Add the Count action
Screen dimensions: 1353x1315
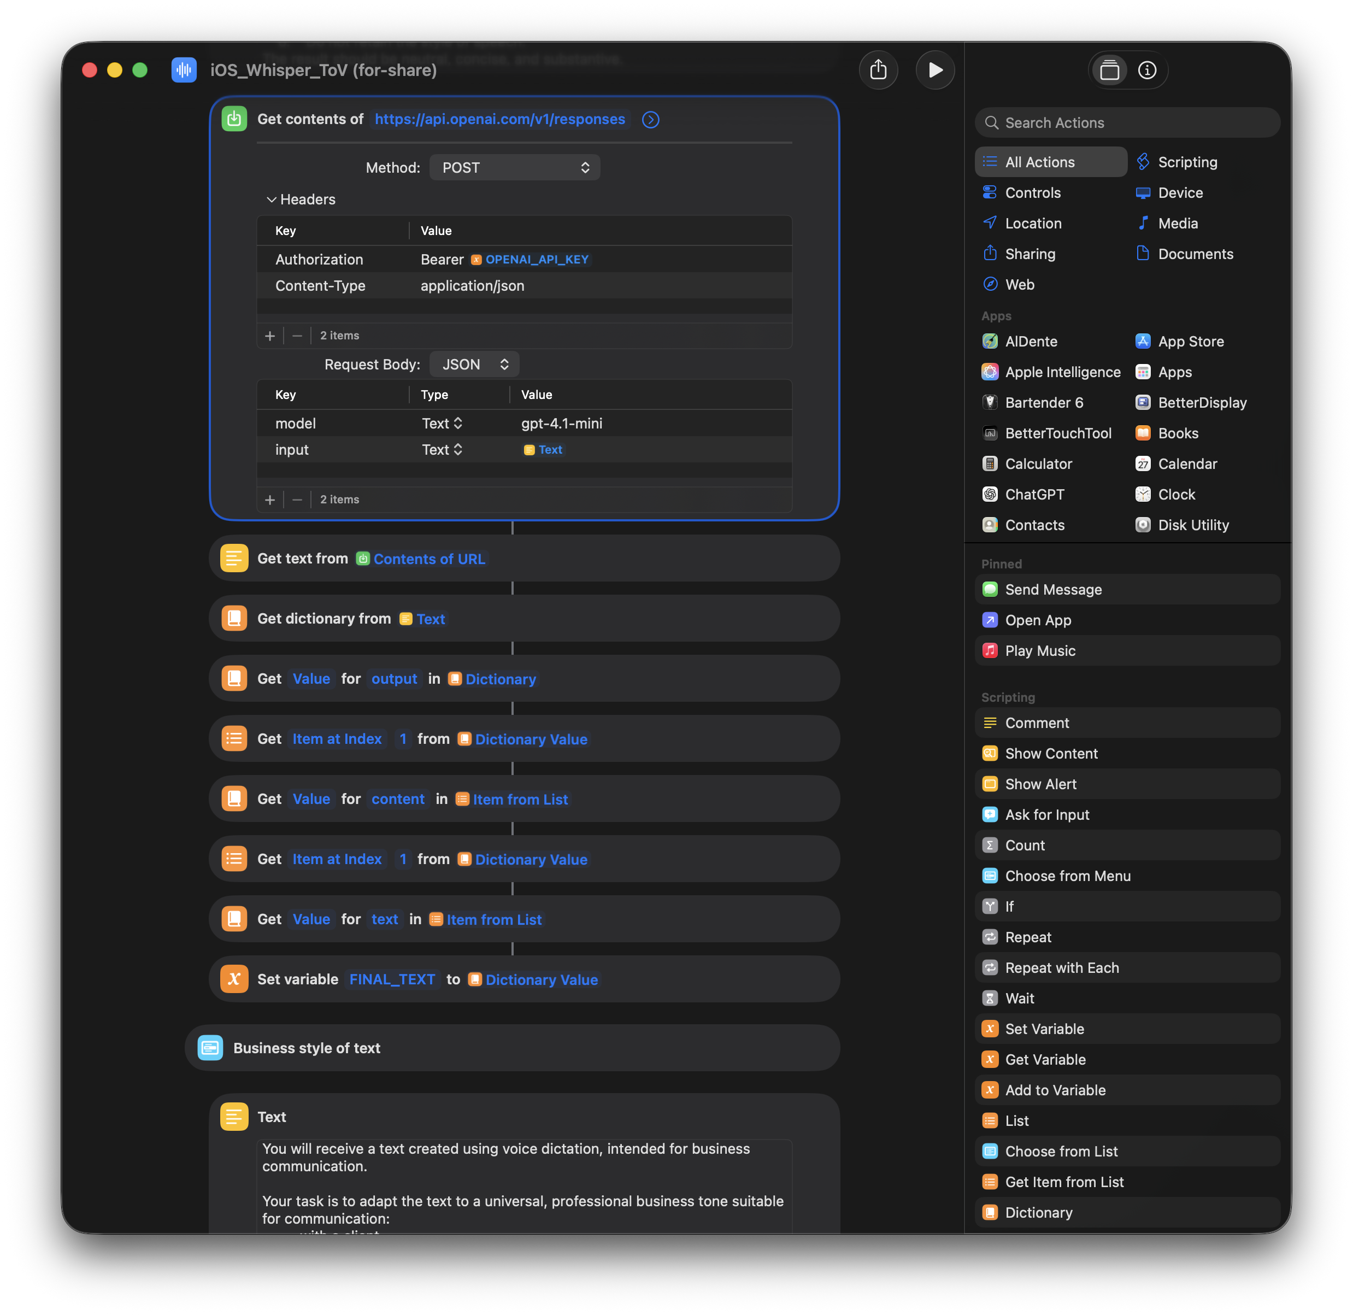pos(1128,846)
